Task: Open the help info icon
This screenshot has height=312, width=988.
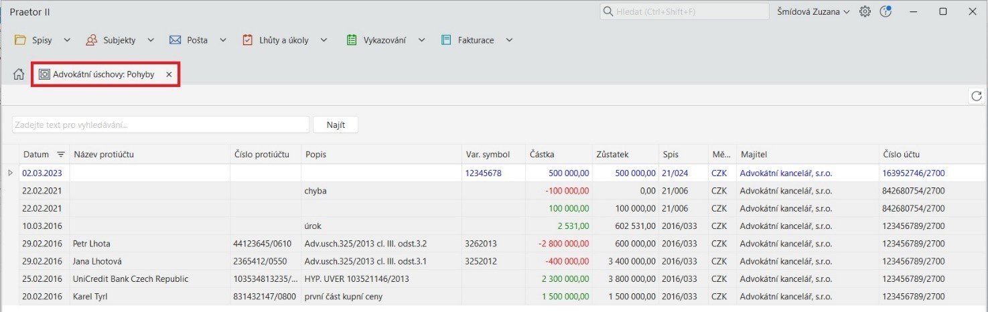Action: (x=886, y=12)
